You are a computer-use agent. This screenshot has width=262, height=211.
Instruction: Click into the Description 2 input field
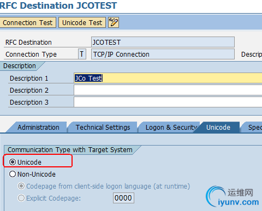coord(168,90)
